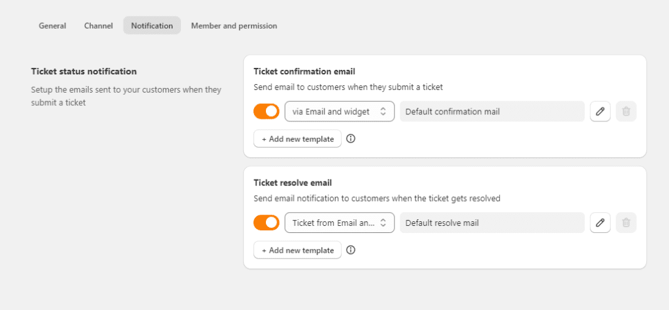
Task: Disable the Ticket confirmation email toggle
Action: tap(267, 112)
